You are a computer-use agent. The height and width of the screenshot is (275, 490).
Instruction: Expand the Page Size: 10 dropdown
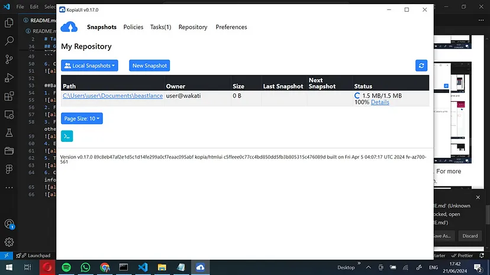pyautogui.click(x=82, y=119)
